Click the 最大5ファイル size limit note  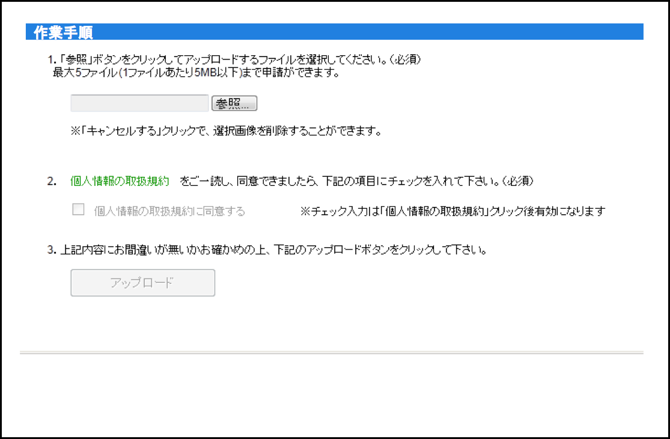click(x=196, y=73)
